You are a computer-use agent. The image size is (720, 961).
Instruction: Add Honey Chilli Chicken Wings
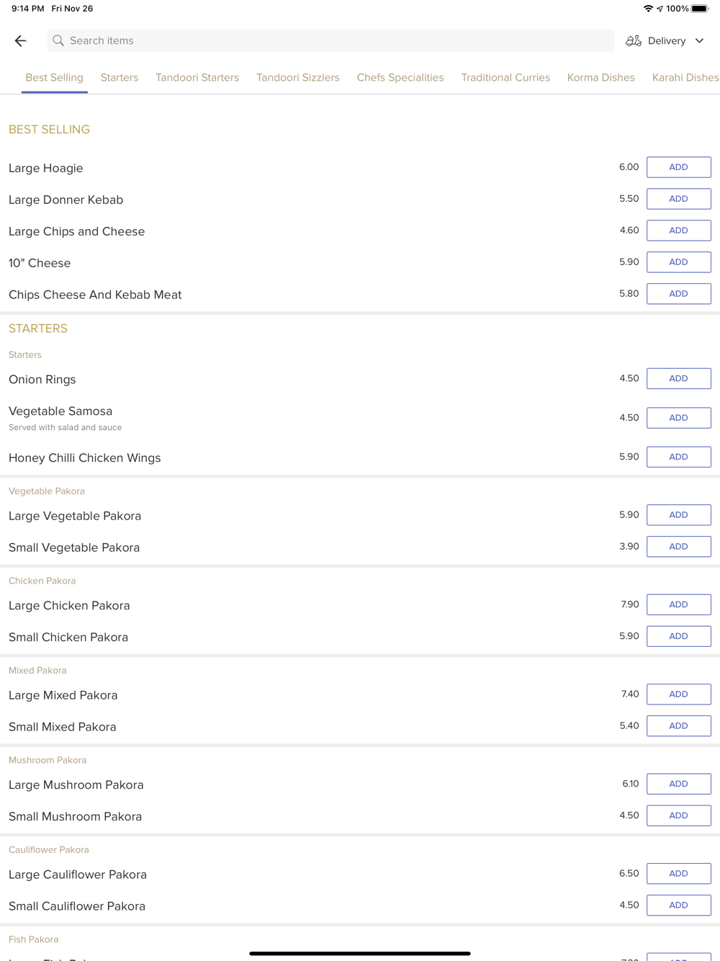(678, 457)
